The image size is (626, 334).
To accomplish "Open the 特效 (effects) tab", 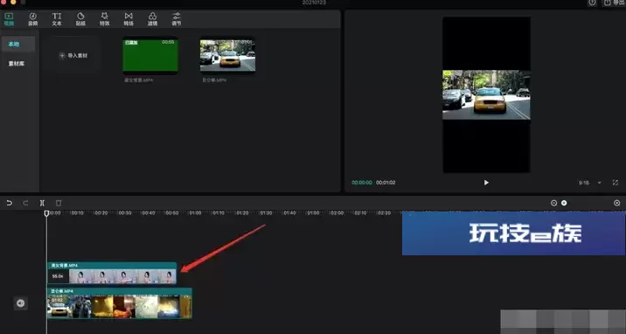I will coord(105,18).
